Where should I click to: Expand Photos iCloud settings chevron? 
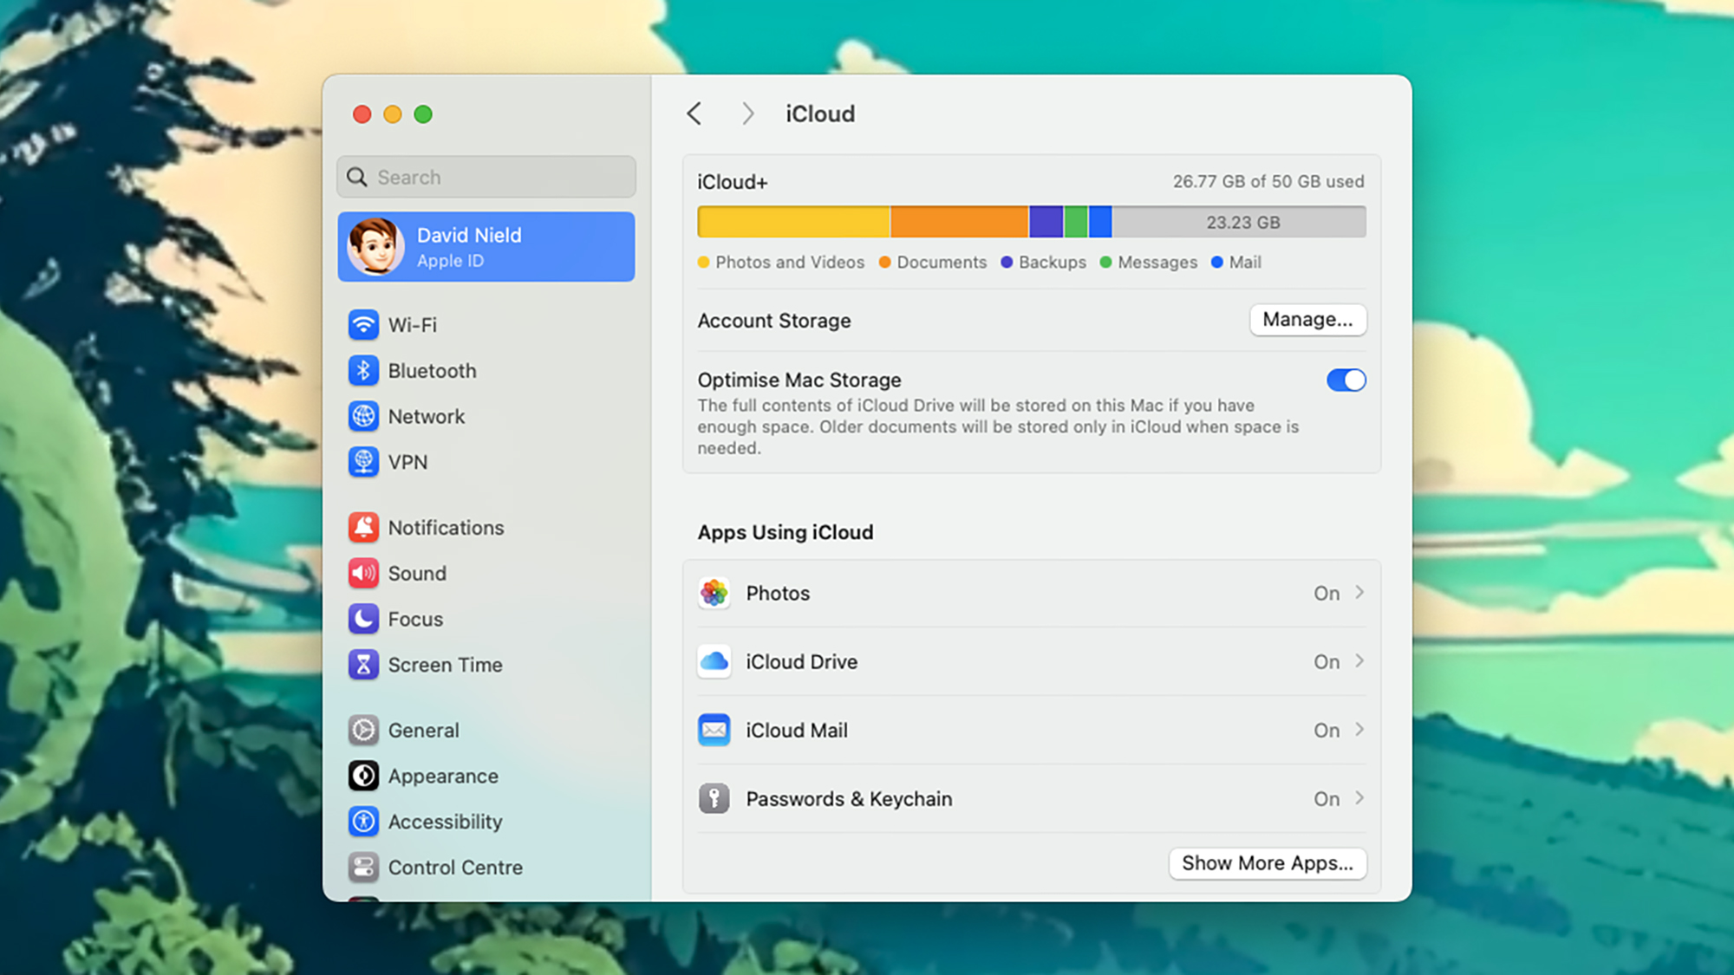pyautogui.click(x=1359, y=592)
